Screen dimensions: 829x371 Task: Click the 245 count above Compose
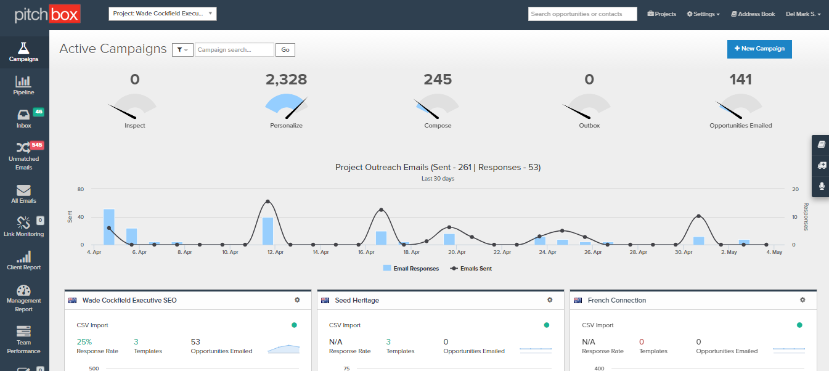click(x=438, y=79)
